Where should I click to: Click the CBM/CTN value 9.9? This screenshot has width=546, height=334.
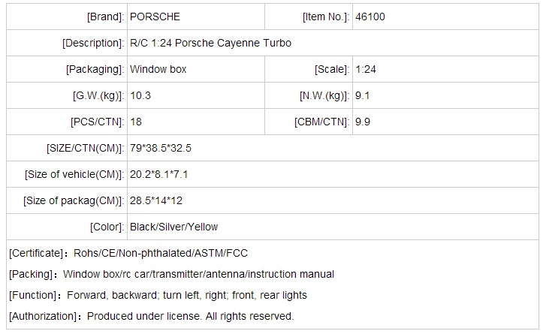[x=362, y=122]
